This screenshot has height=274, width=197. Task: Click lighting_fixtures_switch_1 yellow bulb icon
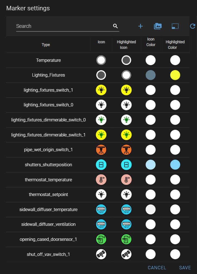click(101, 90)
